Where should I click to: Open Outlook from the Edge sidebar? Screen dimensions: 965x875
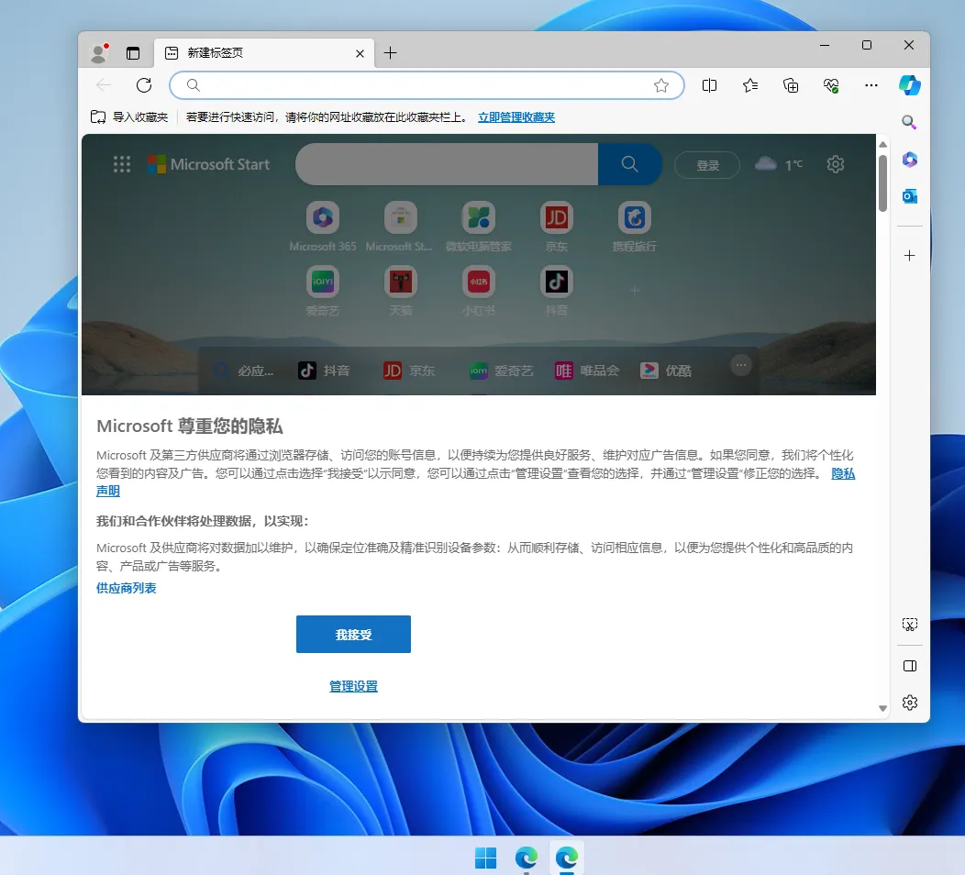909,196
